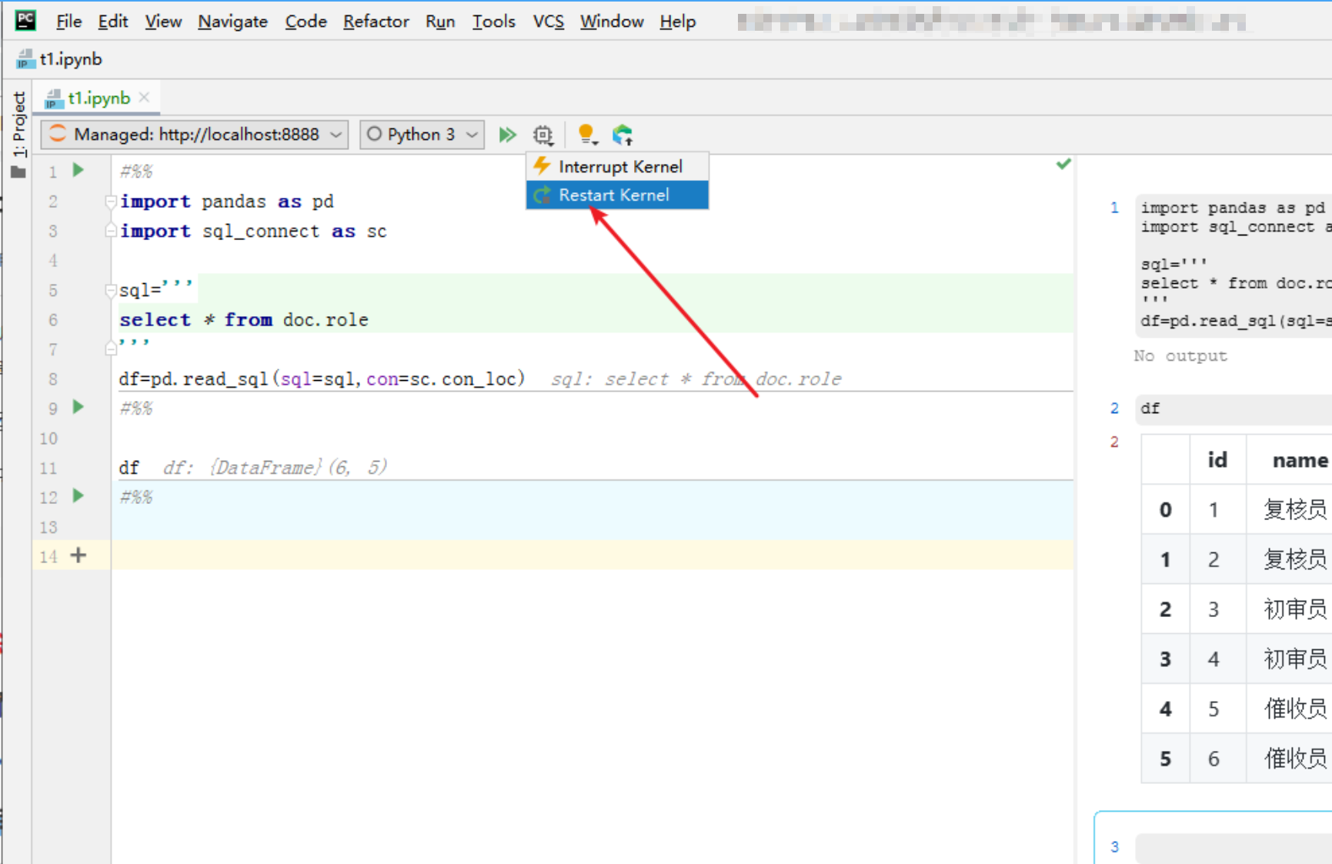This screenshot has height=864, width=1332.
Task: Open the View menu
Action: (x=163, y=22)
